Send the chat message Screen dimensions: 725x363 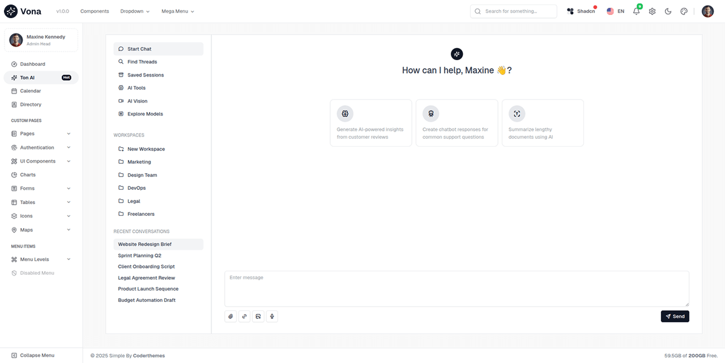(x=675, y=316)
